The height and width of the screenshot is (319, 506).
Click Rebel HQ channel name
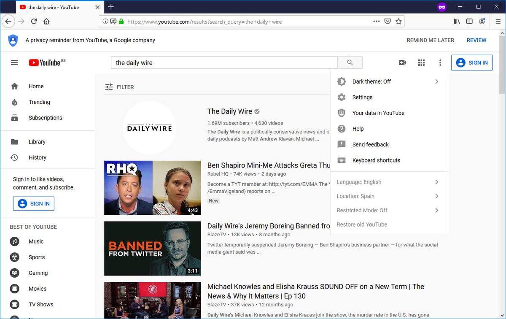[218, 174]
